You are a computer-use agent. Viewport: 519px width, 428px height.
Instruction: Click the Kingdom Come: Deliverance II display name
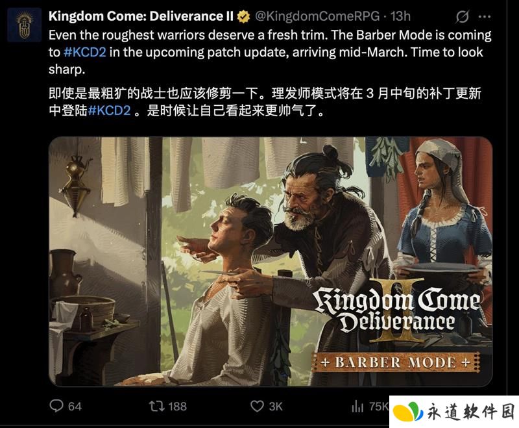pos(141,16)
